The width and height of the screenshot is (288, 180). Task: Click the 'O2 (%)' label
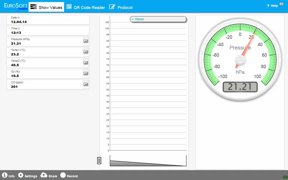tap(15, 72)
